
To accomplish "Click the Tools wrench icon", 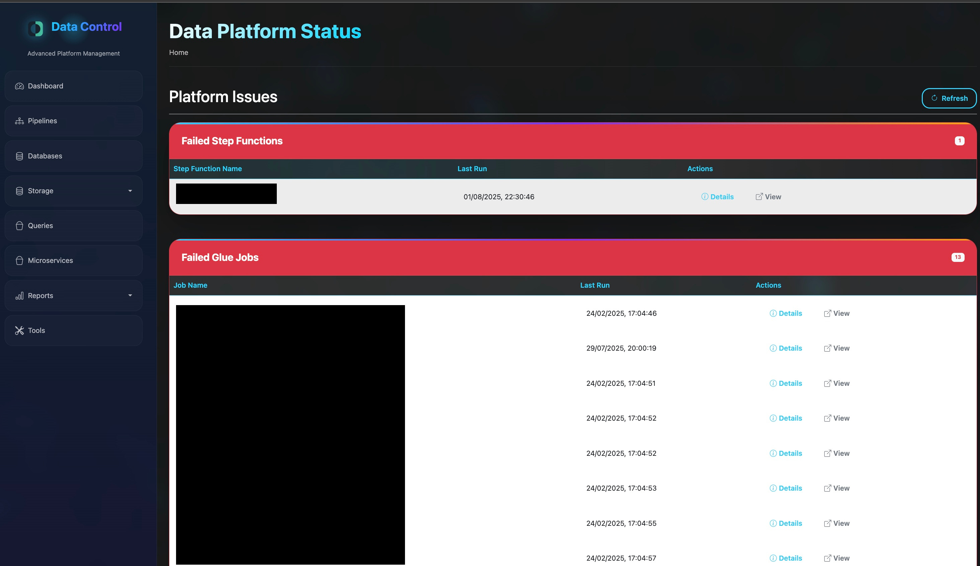I will point(19,331).
